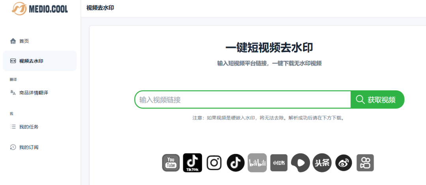This screenshot has height=185, width=426.
Task: Focus the 输入视频链接 input field
Action: [x=243, y=100]
